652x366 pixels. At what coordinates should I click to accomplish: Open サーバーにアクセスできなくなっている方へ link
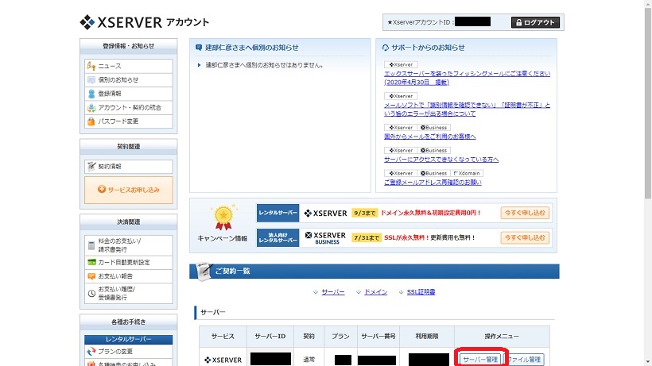coord(441,160)
